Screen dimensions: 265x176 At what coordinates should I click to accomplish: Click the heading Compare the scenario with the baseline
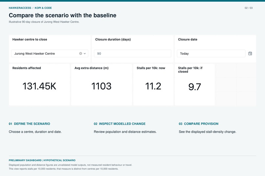[x=62, y=15]
